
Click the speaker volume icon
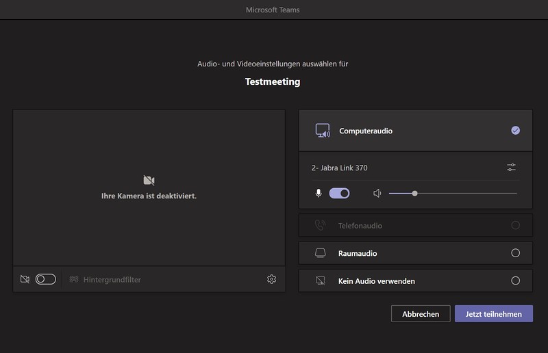377,194
